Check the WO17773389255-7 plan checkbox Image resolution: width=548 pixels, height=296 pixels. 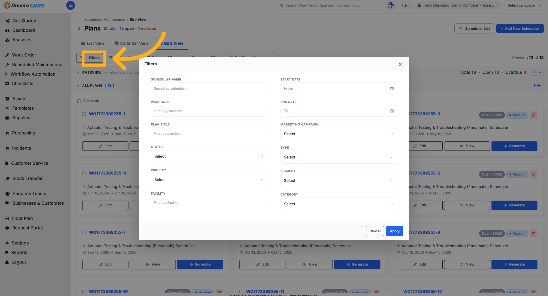pos(84,232)
